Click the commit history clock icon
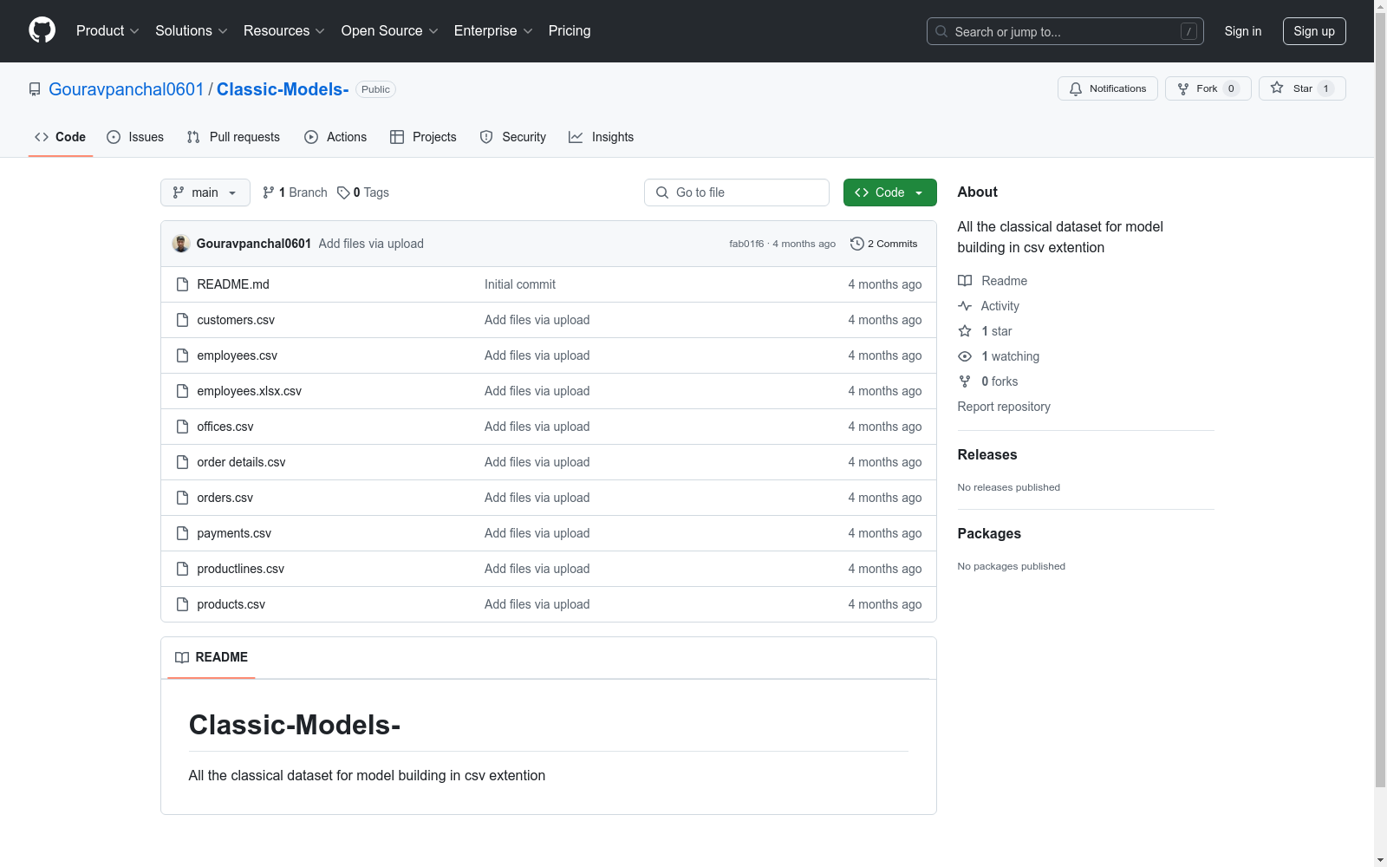Screen dimensions: 1387x867 click(x=857, y=244)
